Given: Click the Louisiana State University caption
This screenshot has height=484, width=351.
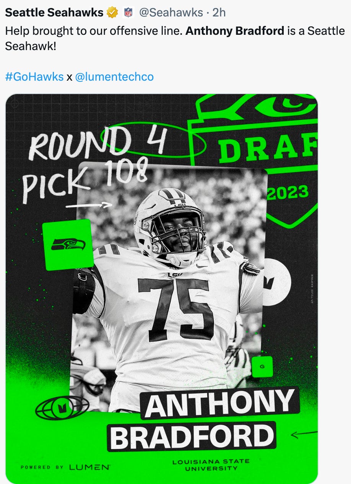Looking at the screenshot, I should coord(211,465).
